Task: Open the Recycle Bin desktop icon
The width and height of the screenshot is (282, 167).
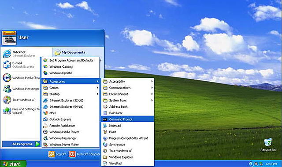Action: point(268,145)
